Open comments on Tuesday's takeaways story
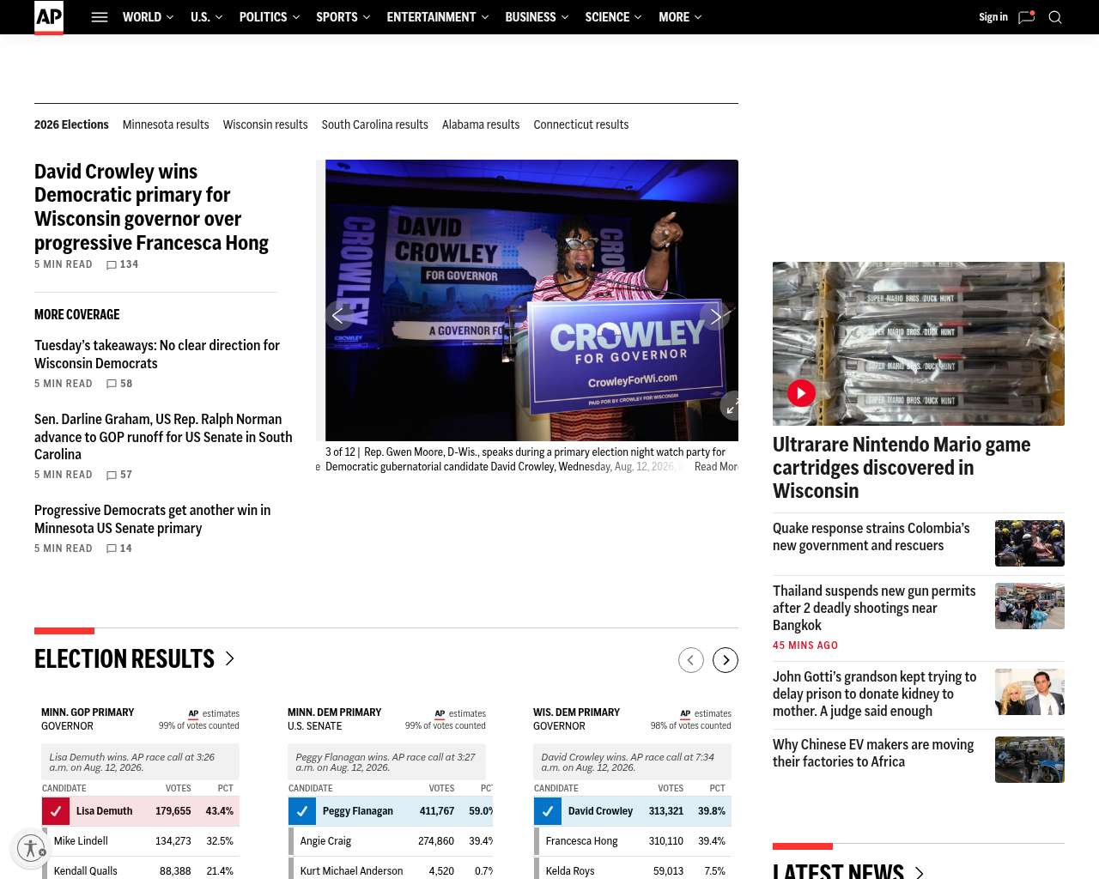The height and width of the screenshot is (879, 1099). click(x=119, y=384)
